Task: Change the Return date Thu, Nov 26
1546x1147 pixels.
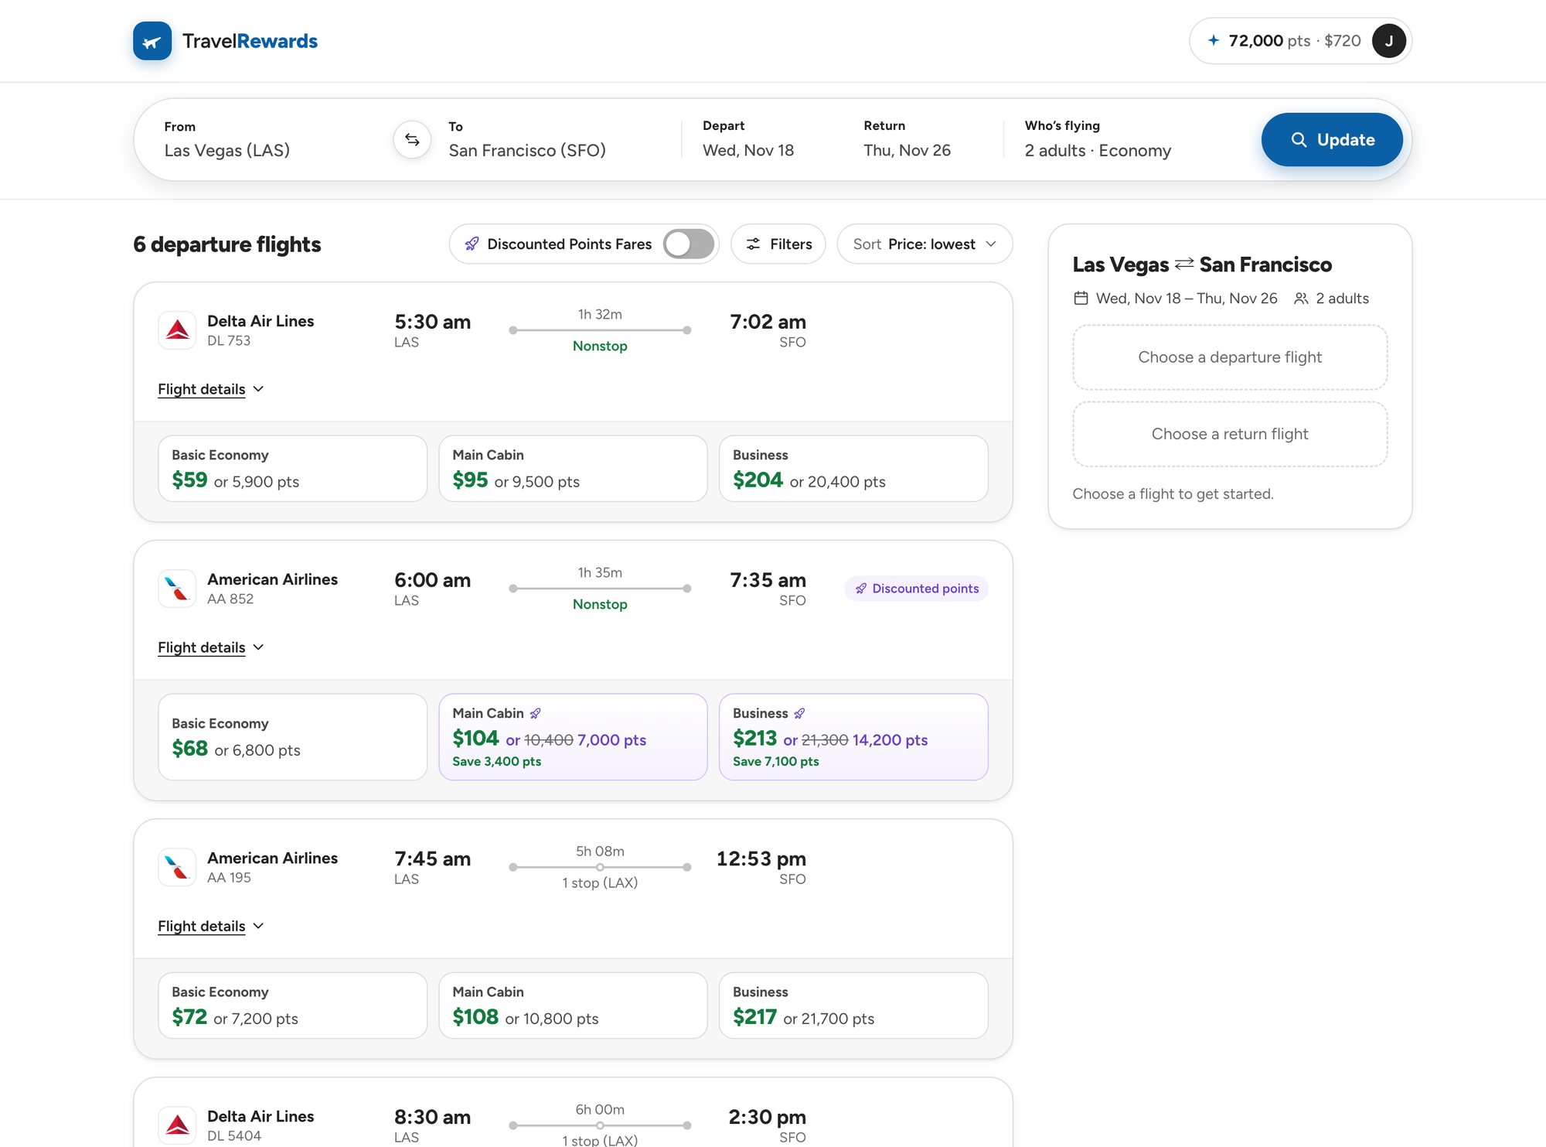Action: click(x=924, y=140)
